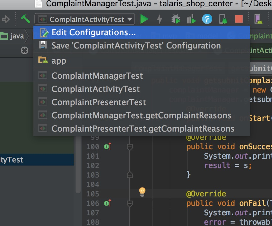Viewport: 272px width, 226px height.
Task: Choose ComplaintManagerTest.getComplaintReasons configuration
Action: coord(141,116)
